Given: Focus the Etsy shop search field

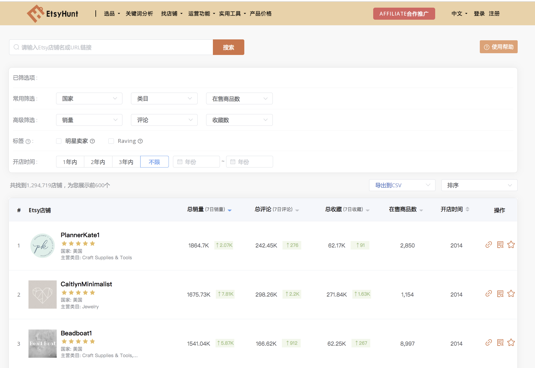Looking at the screenshot, I should tap(111, 47).
